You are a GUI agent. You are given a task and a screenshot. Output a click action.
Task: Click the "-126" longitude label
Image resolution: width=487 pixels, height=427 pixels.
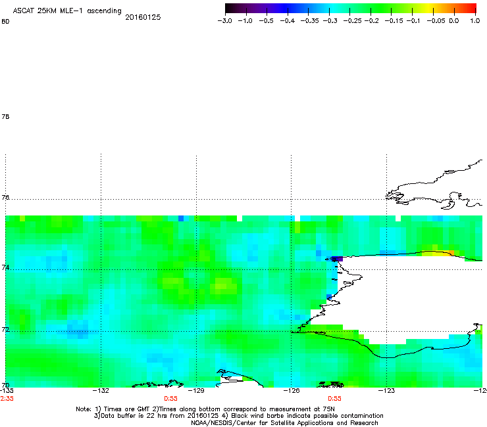click(x=292, y=391)
